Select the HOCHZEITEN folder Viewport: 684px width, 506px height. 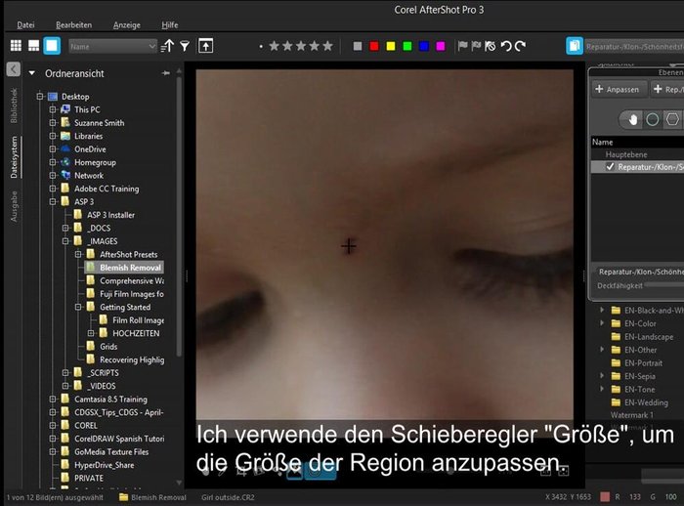(136, 333)
